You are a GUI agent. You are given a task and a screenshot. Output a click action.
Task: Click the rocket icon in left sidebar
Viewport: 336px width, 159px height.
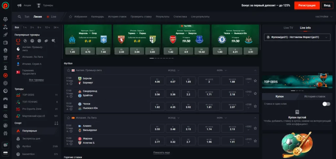(x=6, y=35)
